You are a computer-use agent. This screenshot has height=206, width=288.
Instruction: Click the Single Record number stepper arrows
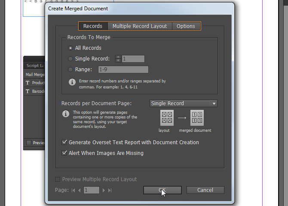[119, 59]
